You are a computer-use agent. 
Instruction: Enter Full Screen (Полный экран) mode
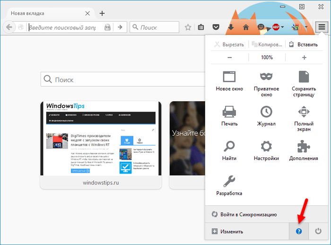tap(304, 112)
